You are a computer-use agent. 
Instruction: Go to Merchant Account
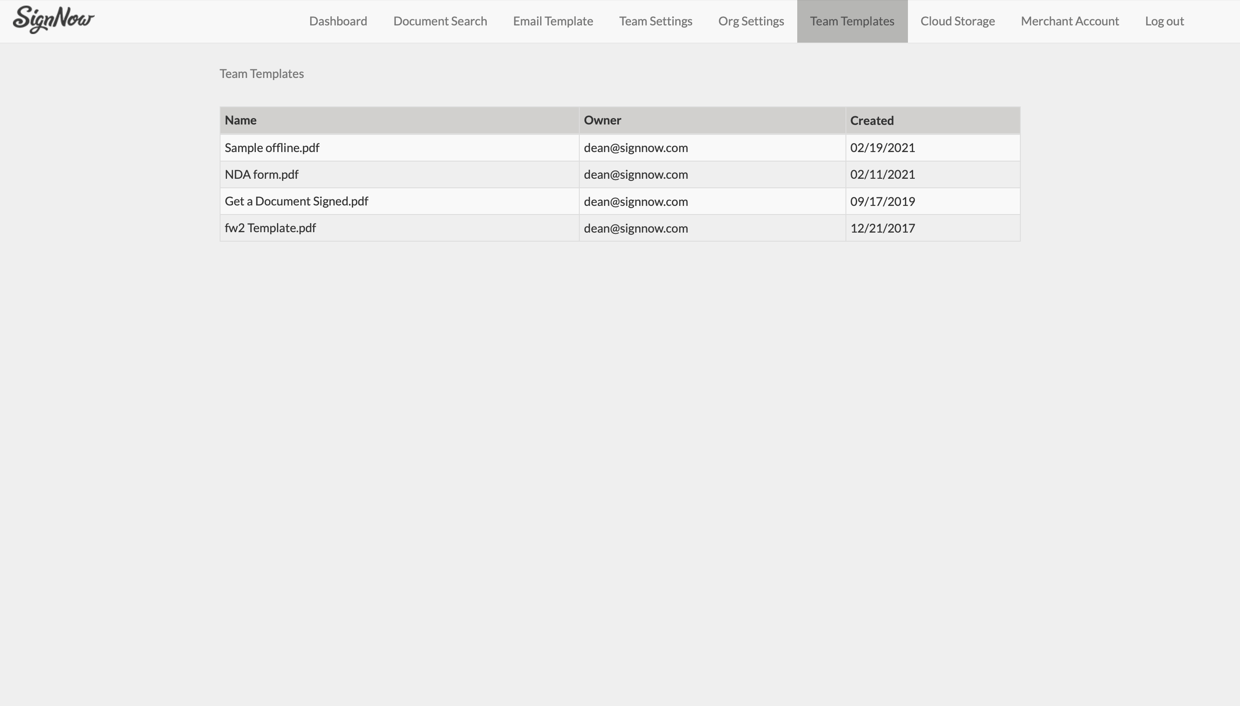pyautogui.click(x=1069, y=22)
